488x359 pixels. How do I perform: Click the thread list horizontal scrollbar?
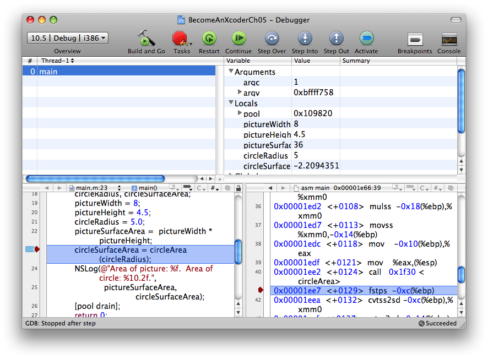[95, 178]
